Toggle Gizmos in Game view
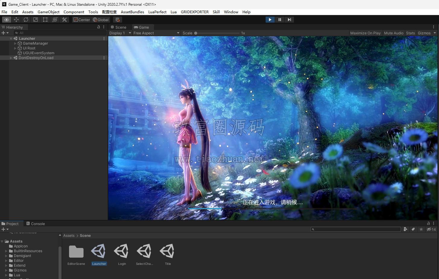The height and width of the screenshot is (279, 439). click(424, 33)
